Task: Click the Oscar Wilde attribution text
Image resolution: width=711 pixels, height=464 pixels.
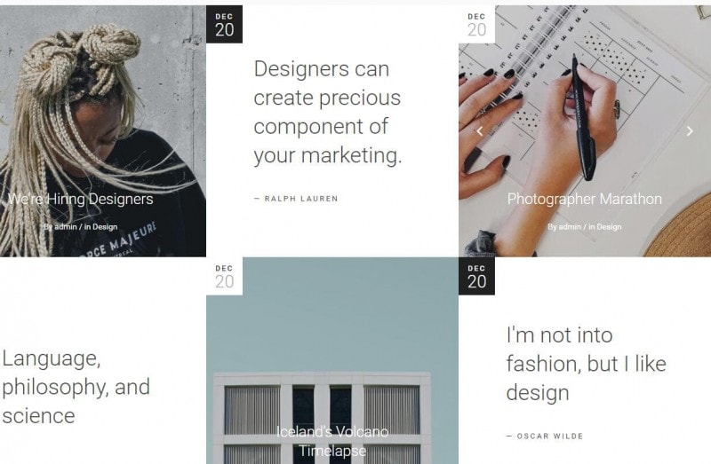Action: tap(545, 436)
